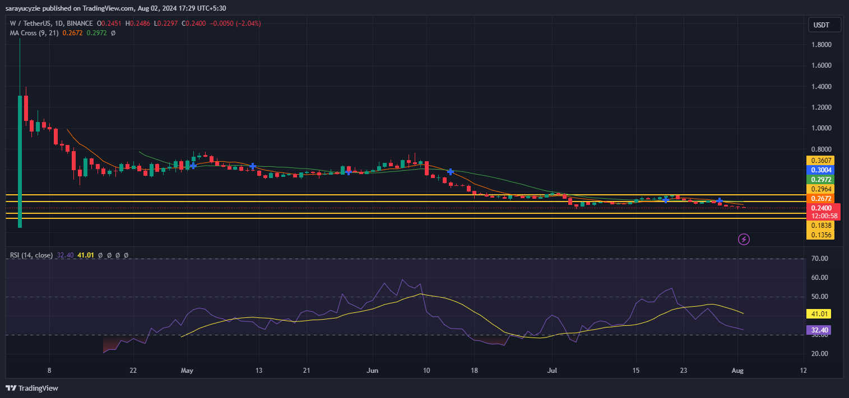Click the 1.0000 level on price scale
Viewport: 849px width, 398px height.
coord(820,128)
